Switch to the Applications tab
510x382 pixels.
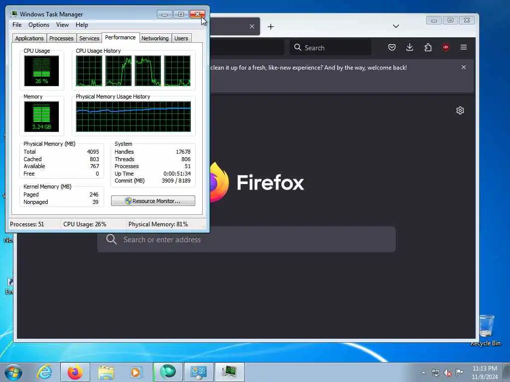click(29, 38)
